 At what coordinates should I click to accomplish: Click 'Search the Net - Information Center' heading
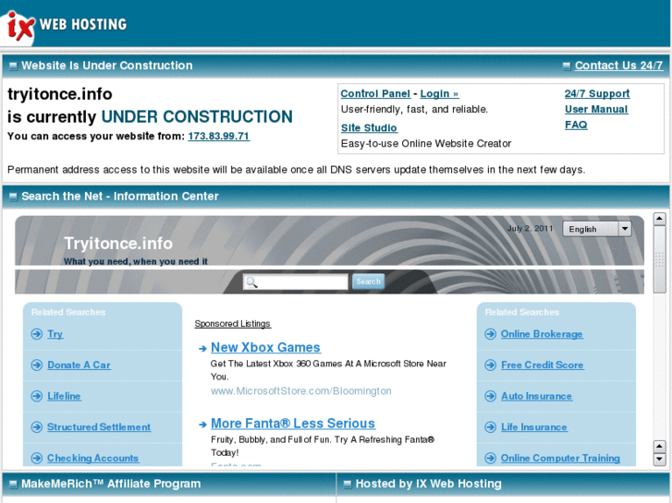tap(120, 197)
